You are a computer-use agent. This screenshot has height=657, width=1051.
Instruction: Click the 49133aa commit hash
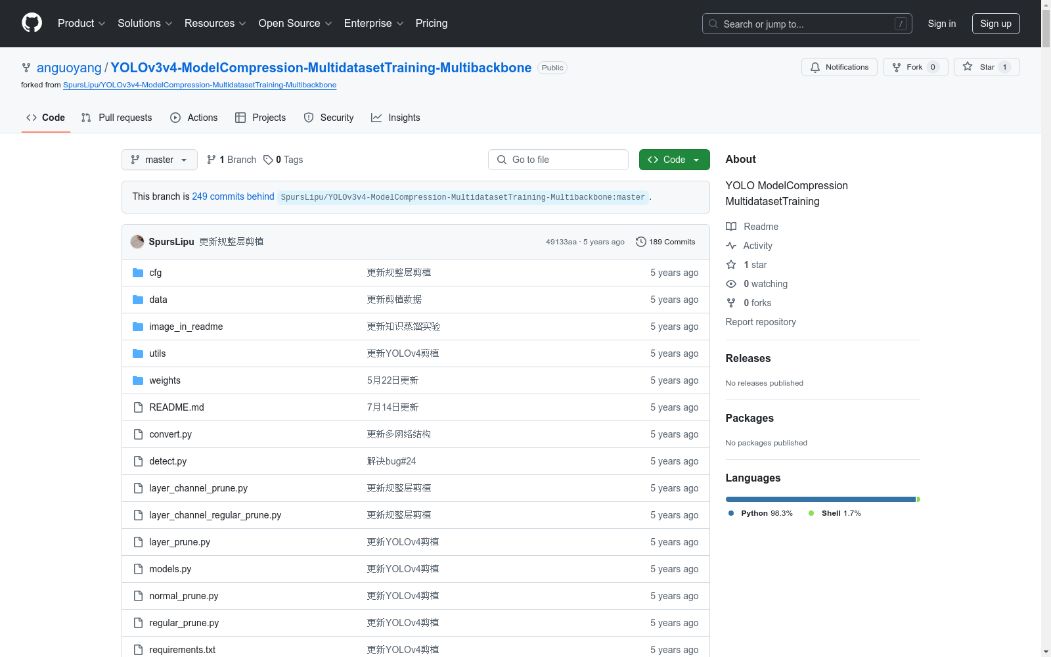pyautogui.click(x=561, y=242)
